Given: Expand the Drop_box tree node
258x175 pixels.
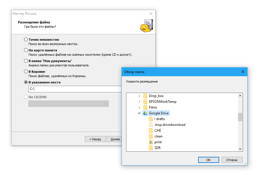Looking at the screenshot, I should pyautogui.click(x=139, y=96).
